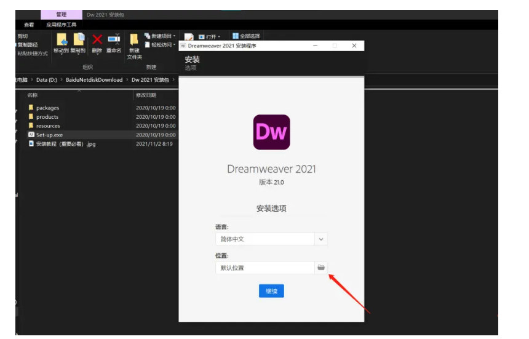This screenshot has height=339, width=529.
Task: Click BaiduNetdiskDownload in the address breadcrumb
Action: coord(94,80)
